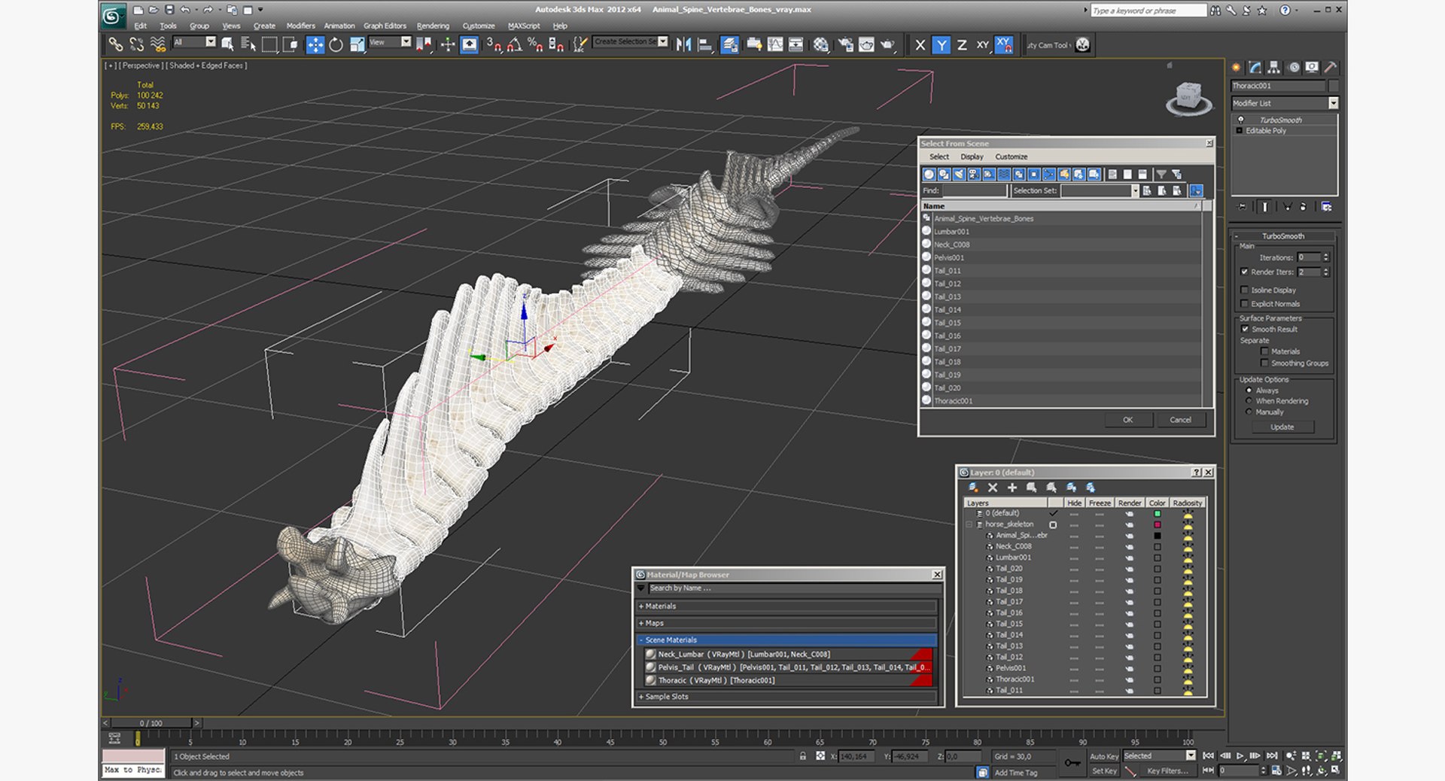The image size is (1445, 781).
Task: Click Add Selected Objects plus icon in Layer dialog
Action: 1012,488
